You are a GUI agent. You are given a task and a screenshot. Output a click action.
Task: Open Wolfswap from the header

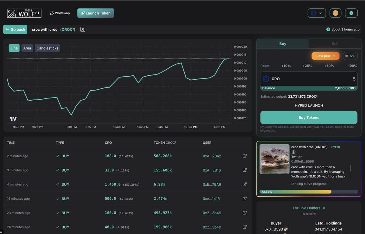coord(60,13)
